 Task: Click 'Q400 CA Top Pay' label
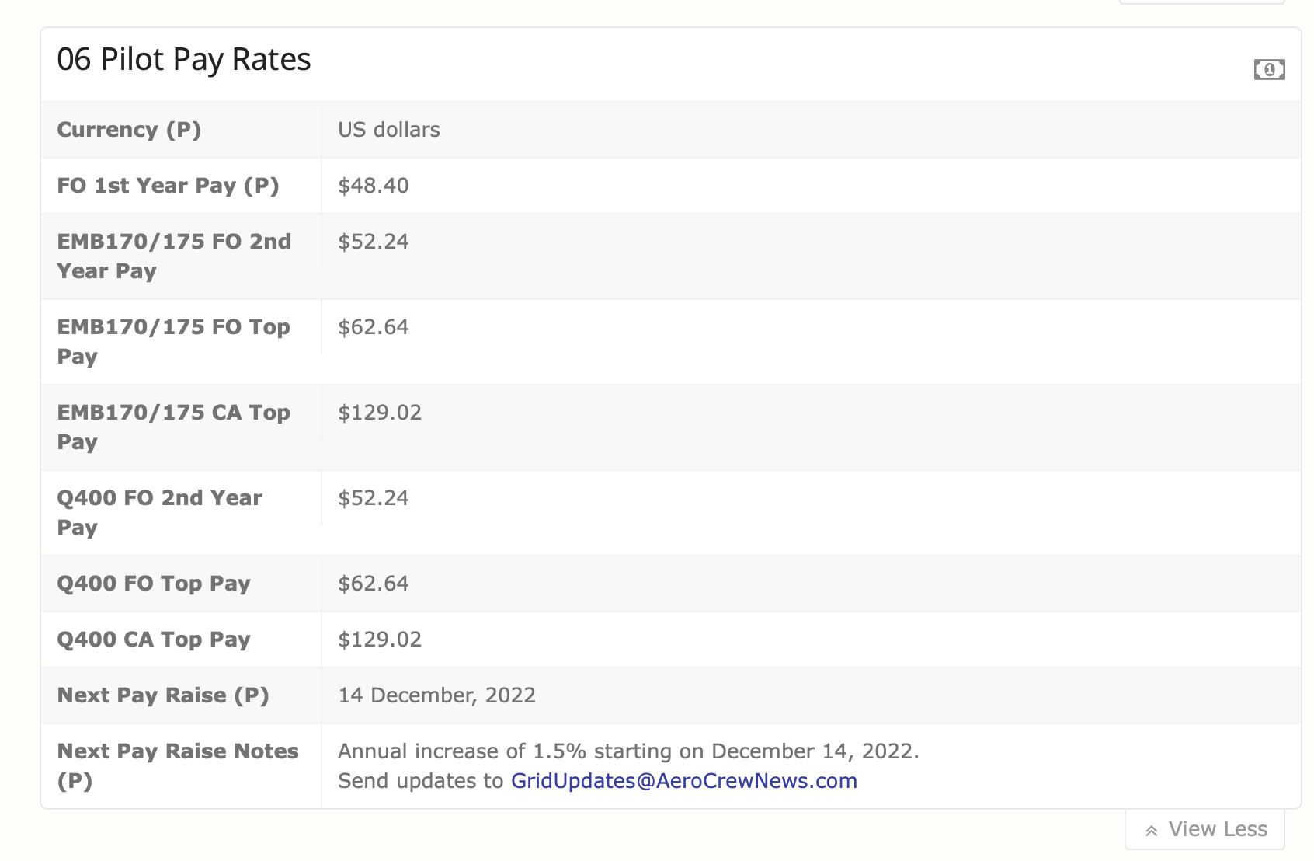[154, 639]
